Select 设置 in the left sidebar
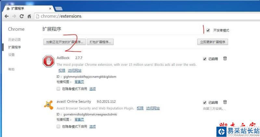260x137 pixels. pyautogui.click(x=11, y=55)
